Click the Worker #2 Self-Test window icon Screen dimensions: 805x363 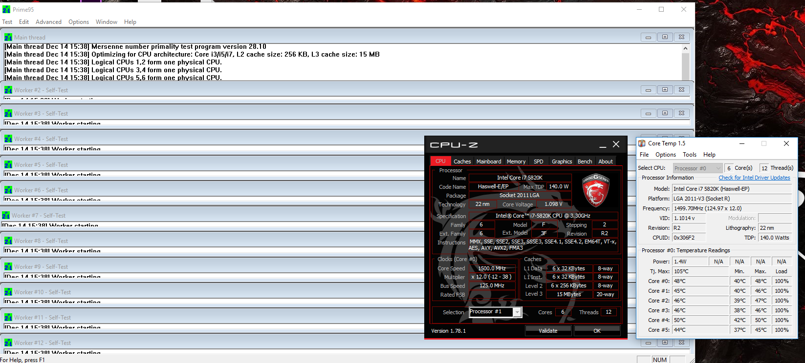coord(8,90)
